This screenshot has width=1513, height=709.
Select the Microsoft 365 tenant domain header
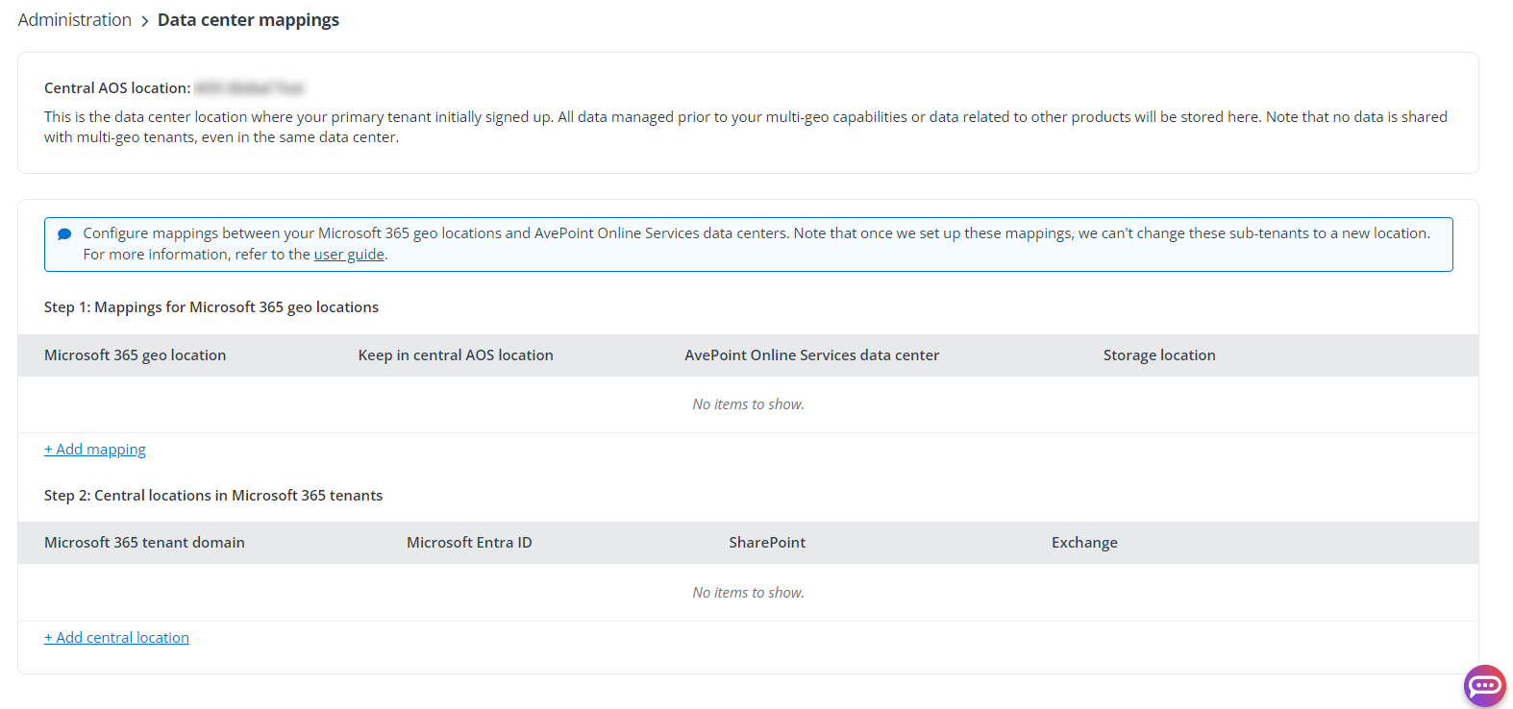point(144,543)
